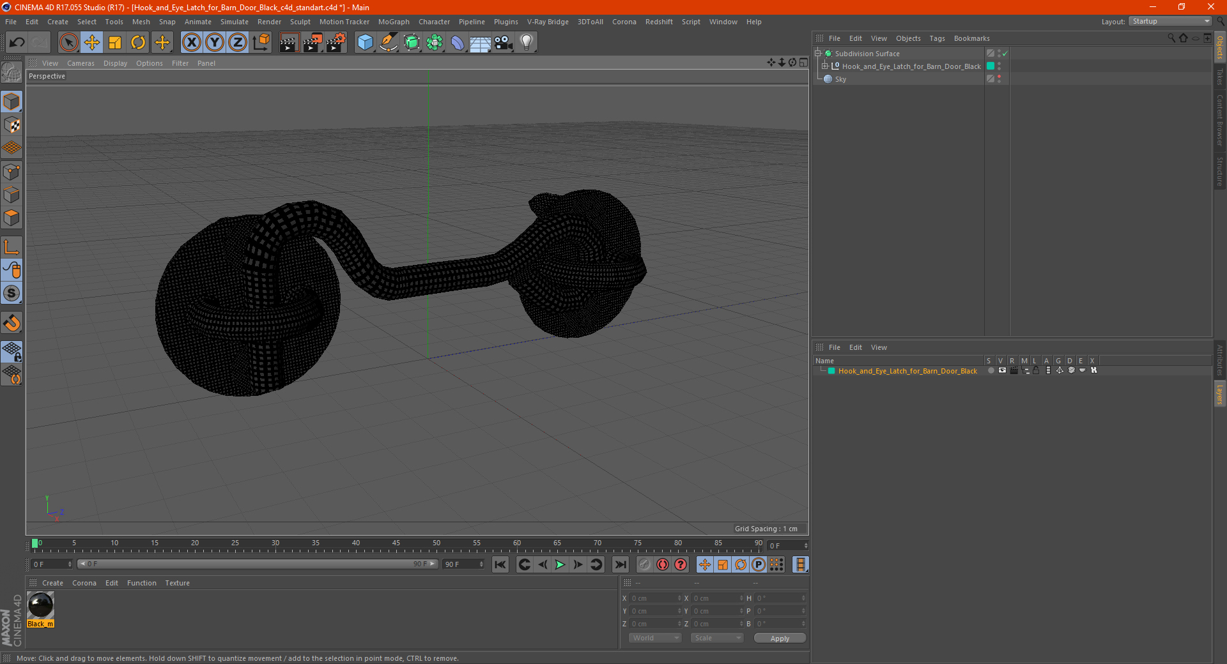Render the active view
The height and width of the screenshot is (664, 1227).
(x=289, y=43)
